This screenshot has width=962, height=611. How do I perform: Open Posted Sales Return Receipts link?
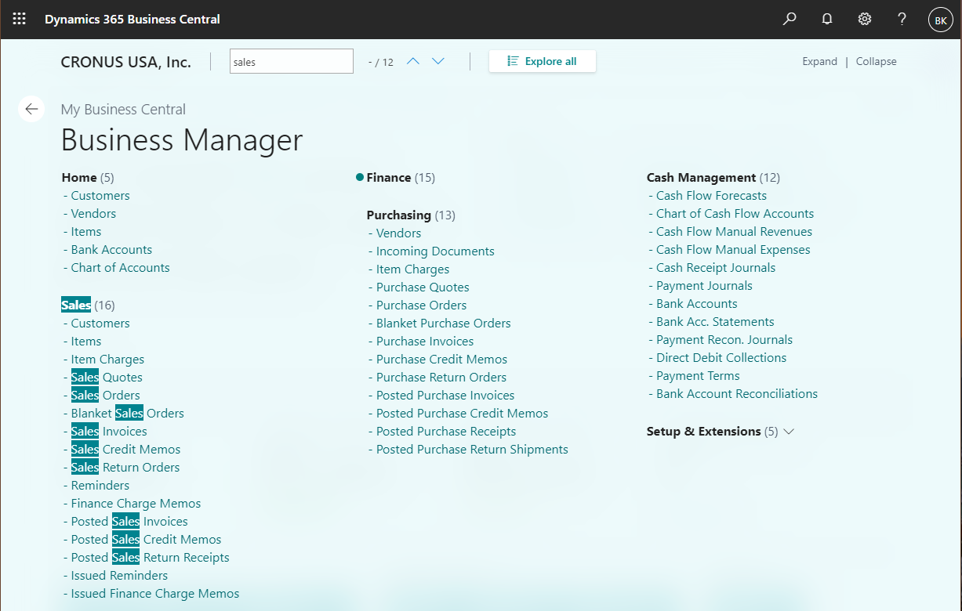(x=151, y=558)
